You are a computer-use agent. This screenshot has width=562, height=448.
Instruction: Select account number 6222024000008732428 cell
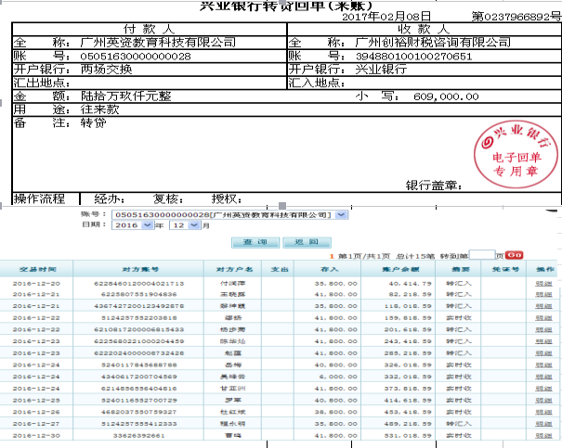pyautogui.click(x=139, y=353)
